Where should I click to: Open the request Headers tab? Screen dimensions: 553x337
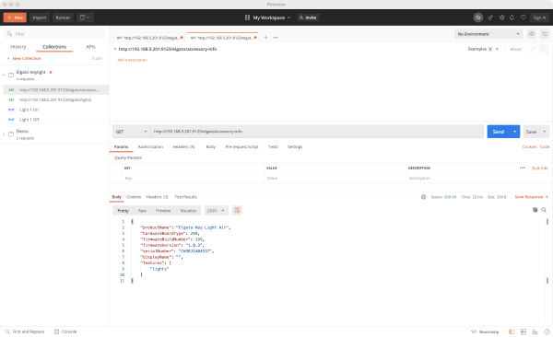coord(183,146)
